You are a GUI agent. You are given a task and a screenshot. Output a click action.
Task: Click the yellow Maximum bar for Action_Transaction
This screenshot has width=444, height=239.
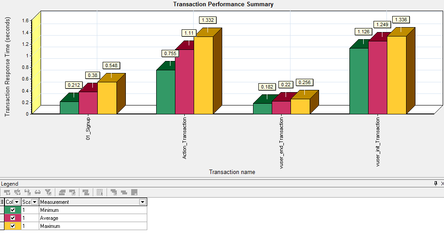point(203,75)
